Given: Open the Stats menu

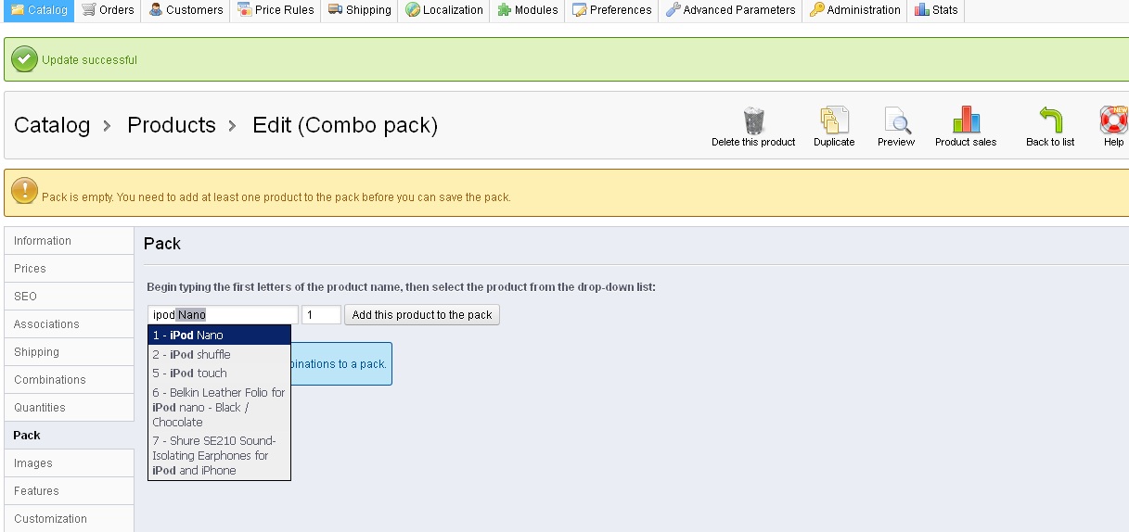Looking at the screenshot, I should coord(936,10).
